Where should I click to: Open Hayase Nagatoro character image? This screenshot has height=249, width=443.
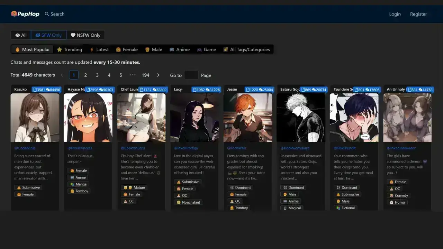tap(88, 118)
